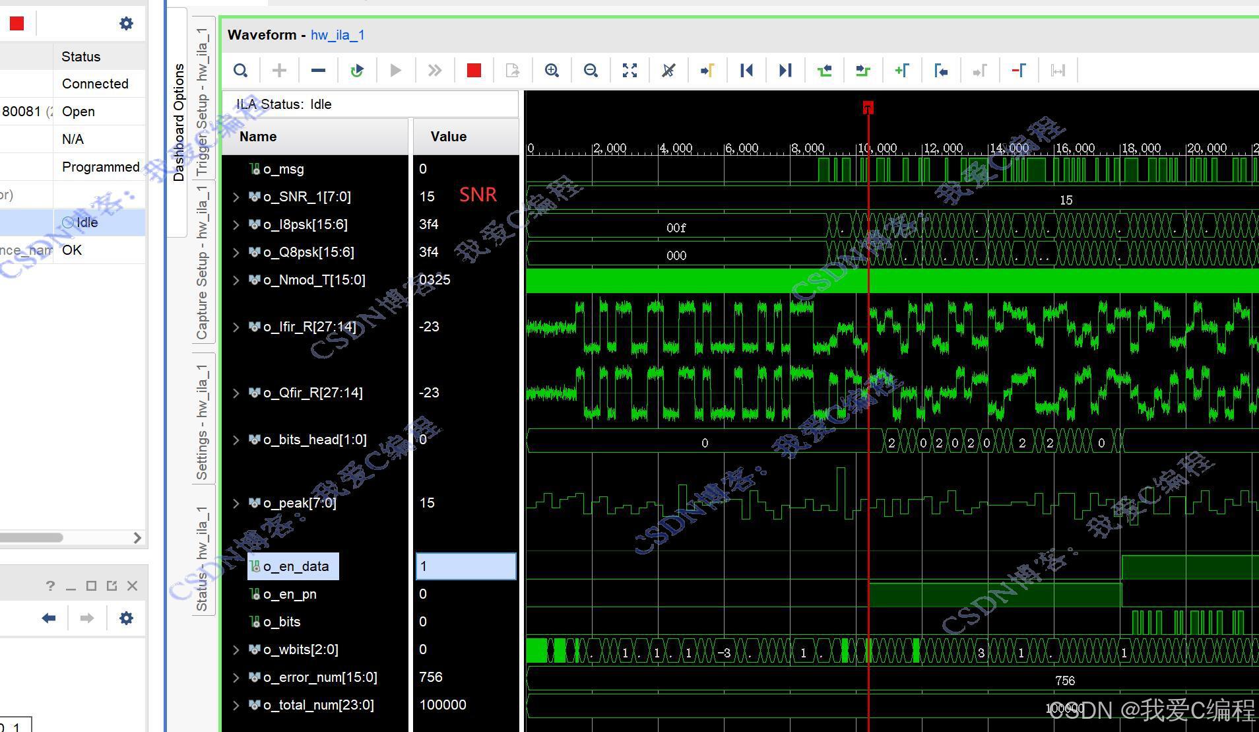Click the zoom to cursor icon
This screenshot has height=732, width=1259.
click(668, 71)
